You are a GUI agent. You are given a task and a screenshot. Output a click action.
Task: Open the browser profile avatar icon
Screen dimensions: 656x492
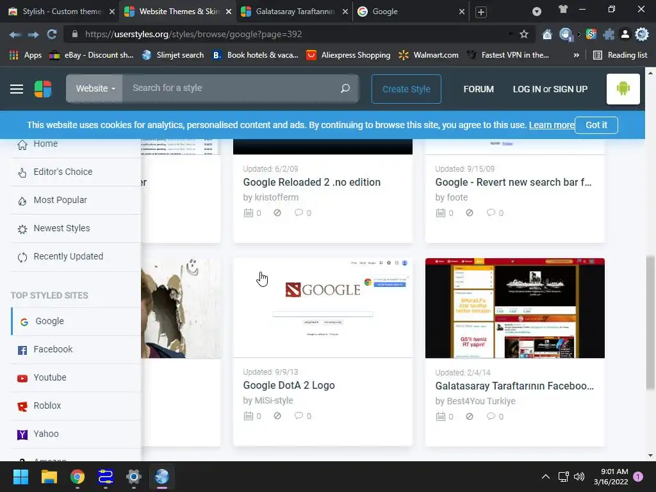coord(625,35)
